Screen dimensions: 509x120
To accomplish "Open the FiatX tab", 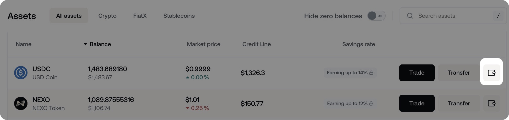I will (140, 16).
